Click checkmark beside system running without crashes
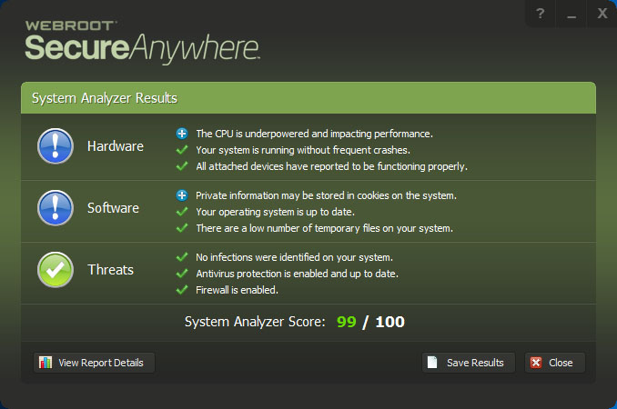The height and width of the screenshot is (409, 617). pyautogui.click(x=182, y=150)
